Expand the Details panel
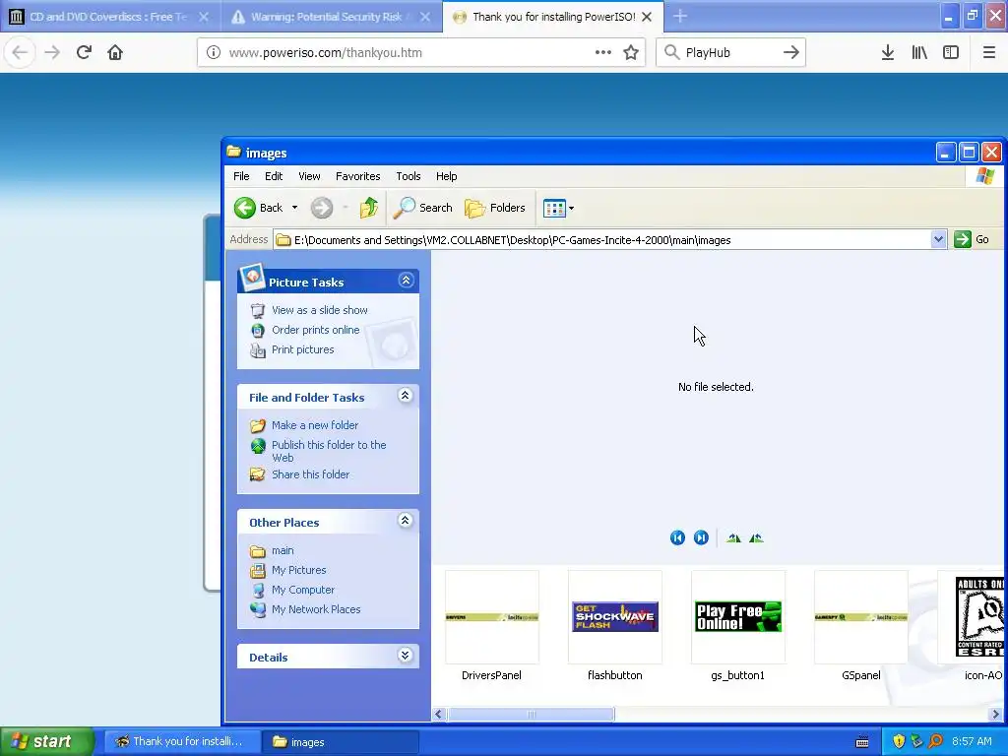 (x=405, y=655)
